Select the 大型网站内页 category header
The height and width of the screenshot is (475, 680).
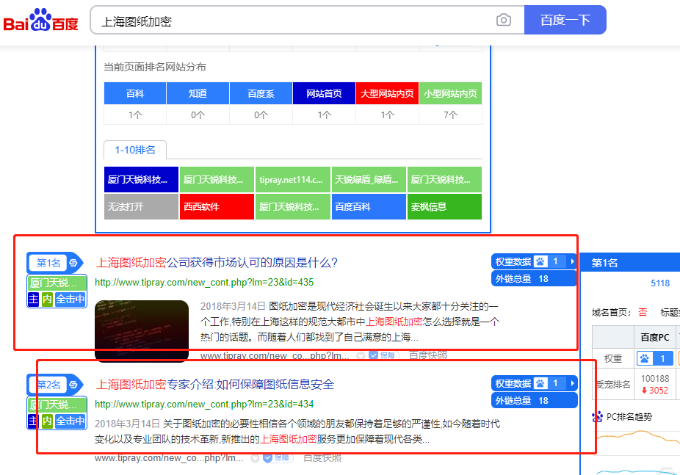click(387, 94)
